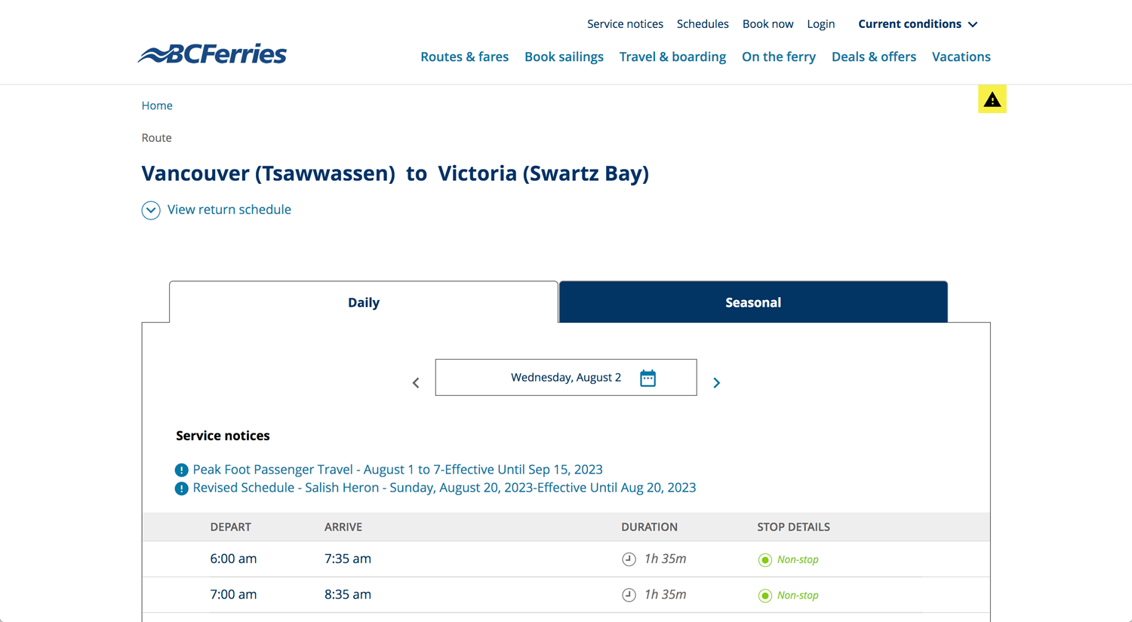
Task: Switch to the Daily tab
Action: click(364, 302)
